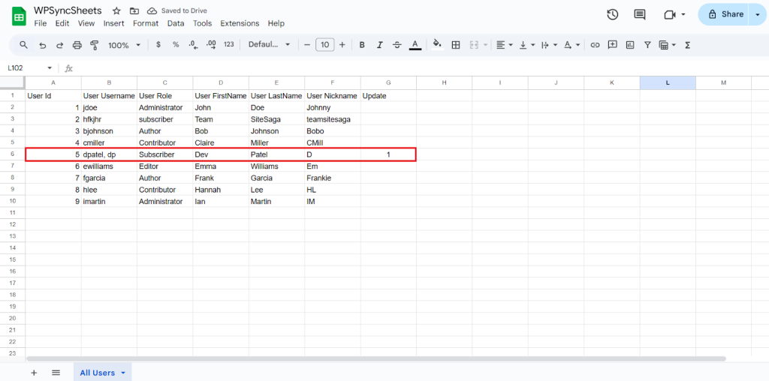This screenshot has width=769, height=381.
Task: Open the Extensions menu
Action: [240, 23]
